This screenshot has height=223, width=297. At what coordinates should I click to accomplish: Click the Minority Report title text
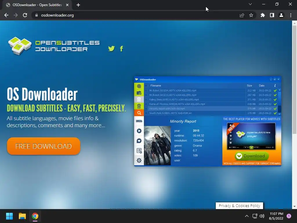[x=183, y=121]
